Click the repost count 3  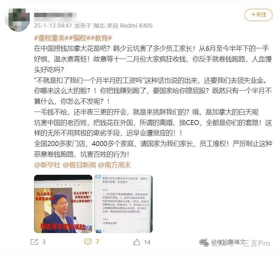coord(44,242)
